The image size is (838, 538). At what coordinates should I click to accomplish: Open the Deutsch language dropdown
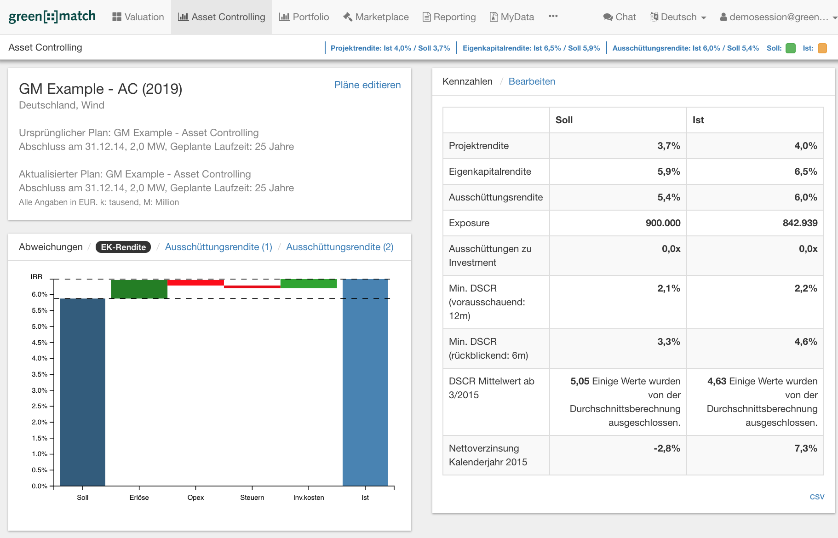pos(678,17)
